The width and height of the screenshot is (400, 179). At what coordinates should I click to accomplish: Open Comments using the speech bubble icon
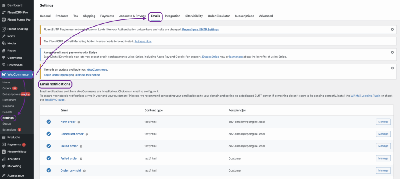pos(4,58)
